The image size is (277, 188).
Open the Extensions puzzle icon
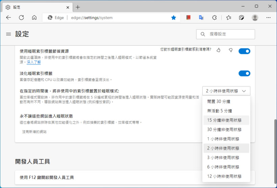215,18
